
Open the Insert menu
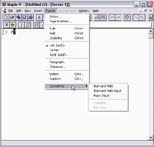[38, 11]
